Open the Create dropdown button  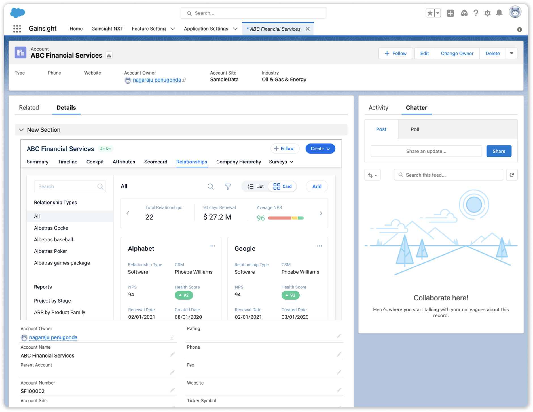(320, 148)
